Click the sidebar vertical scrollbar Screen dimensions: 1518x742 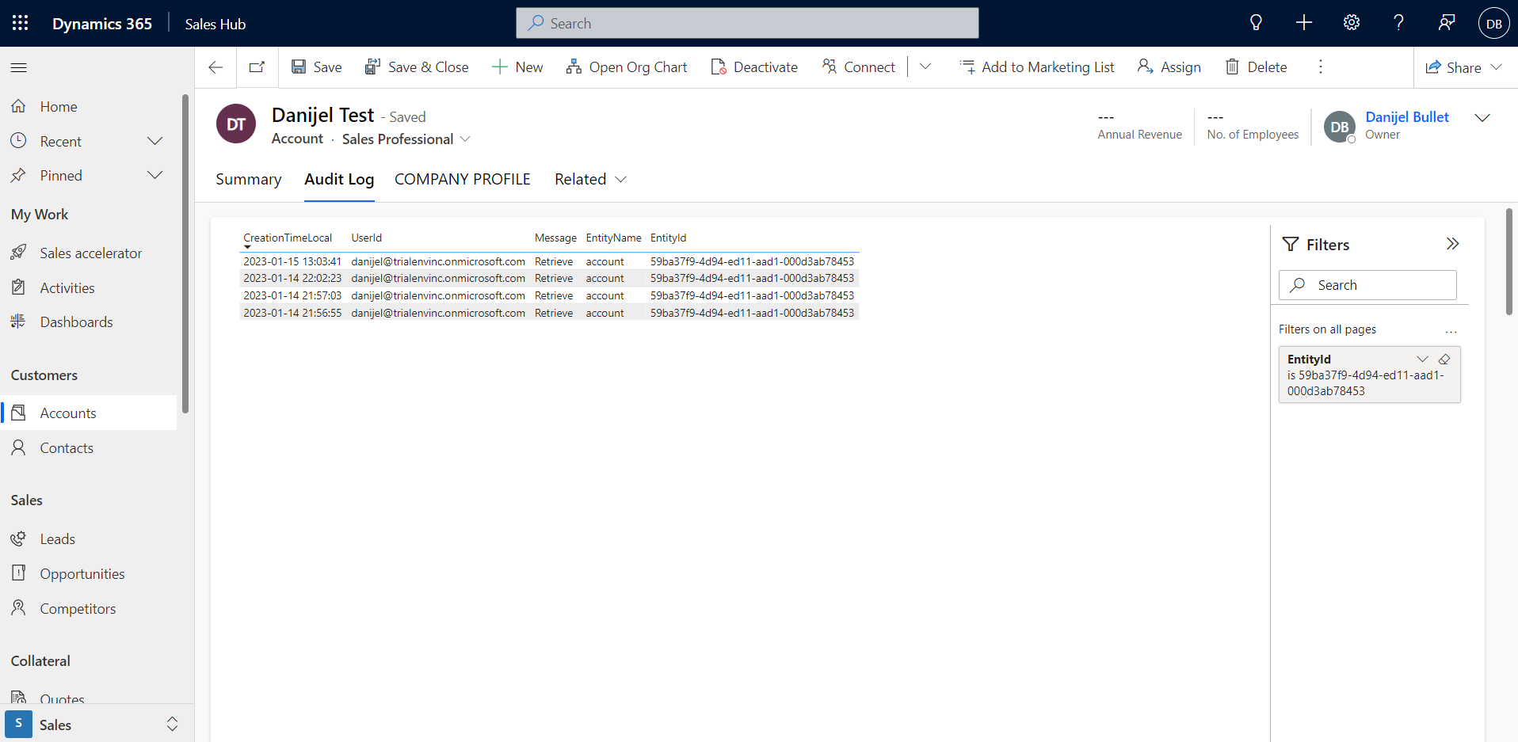point(185,253)
